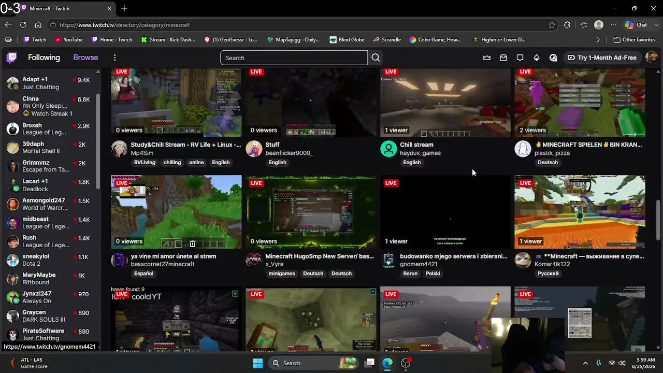Open Komar4ik122's live stream thumbnail
This screenshot has width=663, height=373.
[x=580, y=212]
